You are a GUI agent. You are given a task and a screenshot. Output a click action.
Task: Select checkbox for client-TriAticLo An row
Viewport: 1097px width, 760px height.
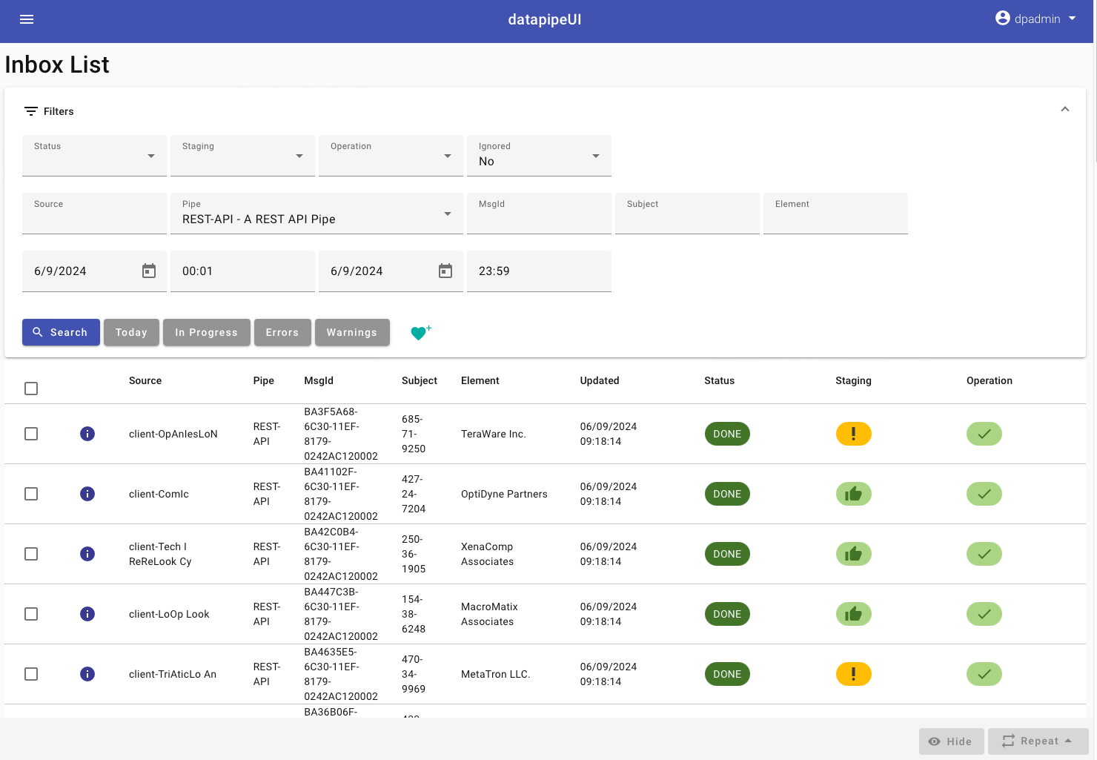tap(31, 674)
